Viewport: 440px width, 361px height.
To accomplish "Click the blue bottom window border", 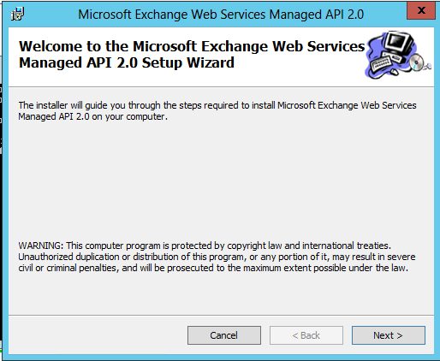I will pyautogui.click(x=220, y=358).
